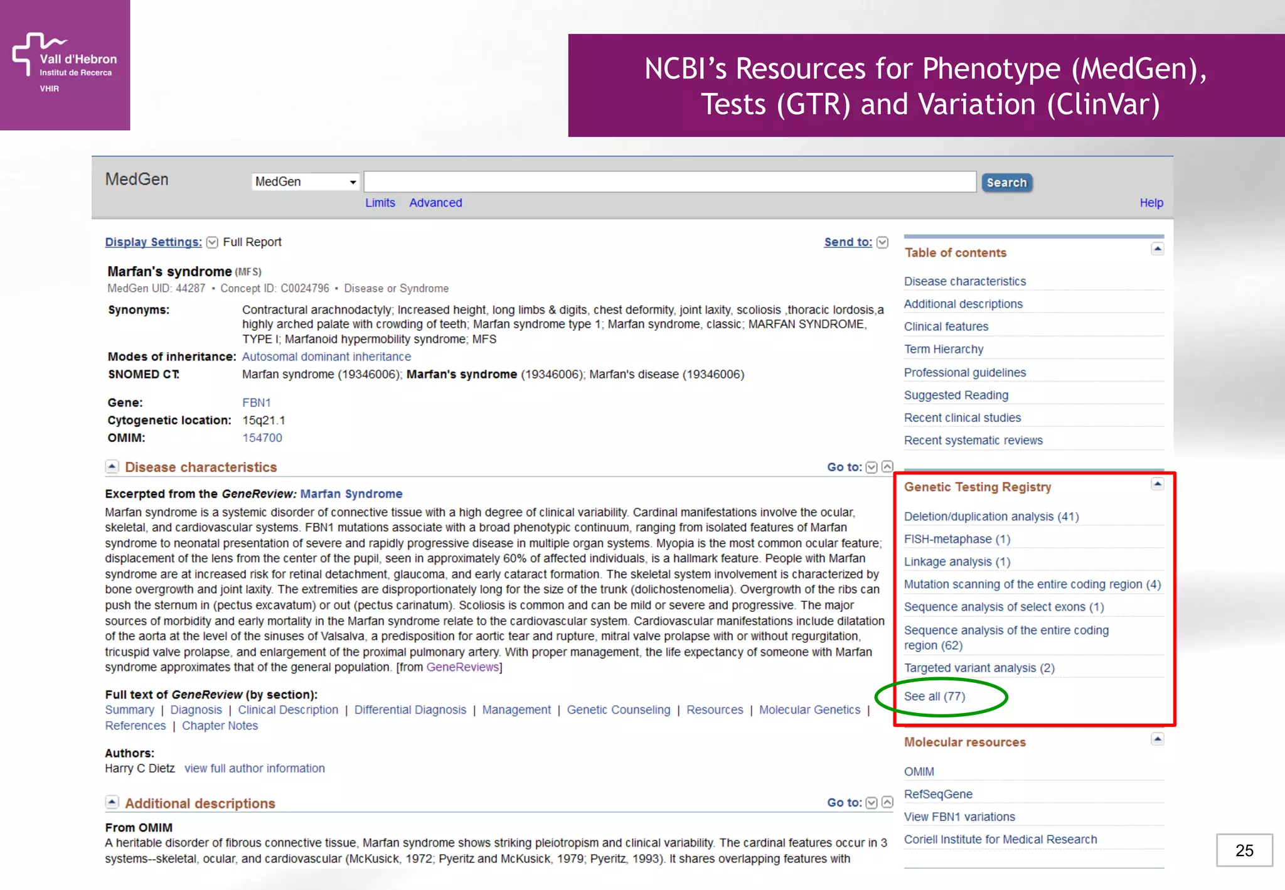
Task: Open FISH-metaphase (1) test
Action: click(957, 539)
